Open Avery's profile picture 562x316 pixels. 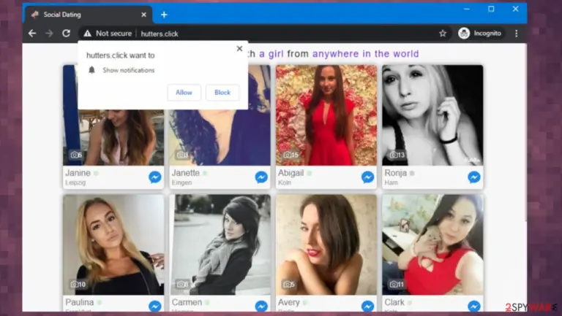click(326, 245)
